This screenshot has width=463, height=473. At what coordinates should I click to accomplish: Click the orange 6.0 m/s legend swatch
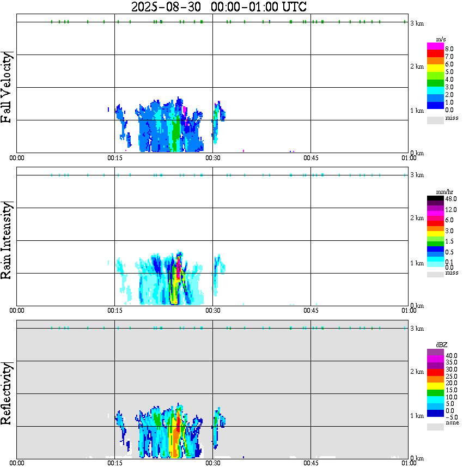[x=435, y=60]
